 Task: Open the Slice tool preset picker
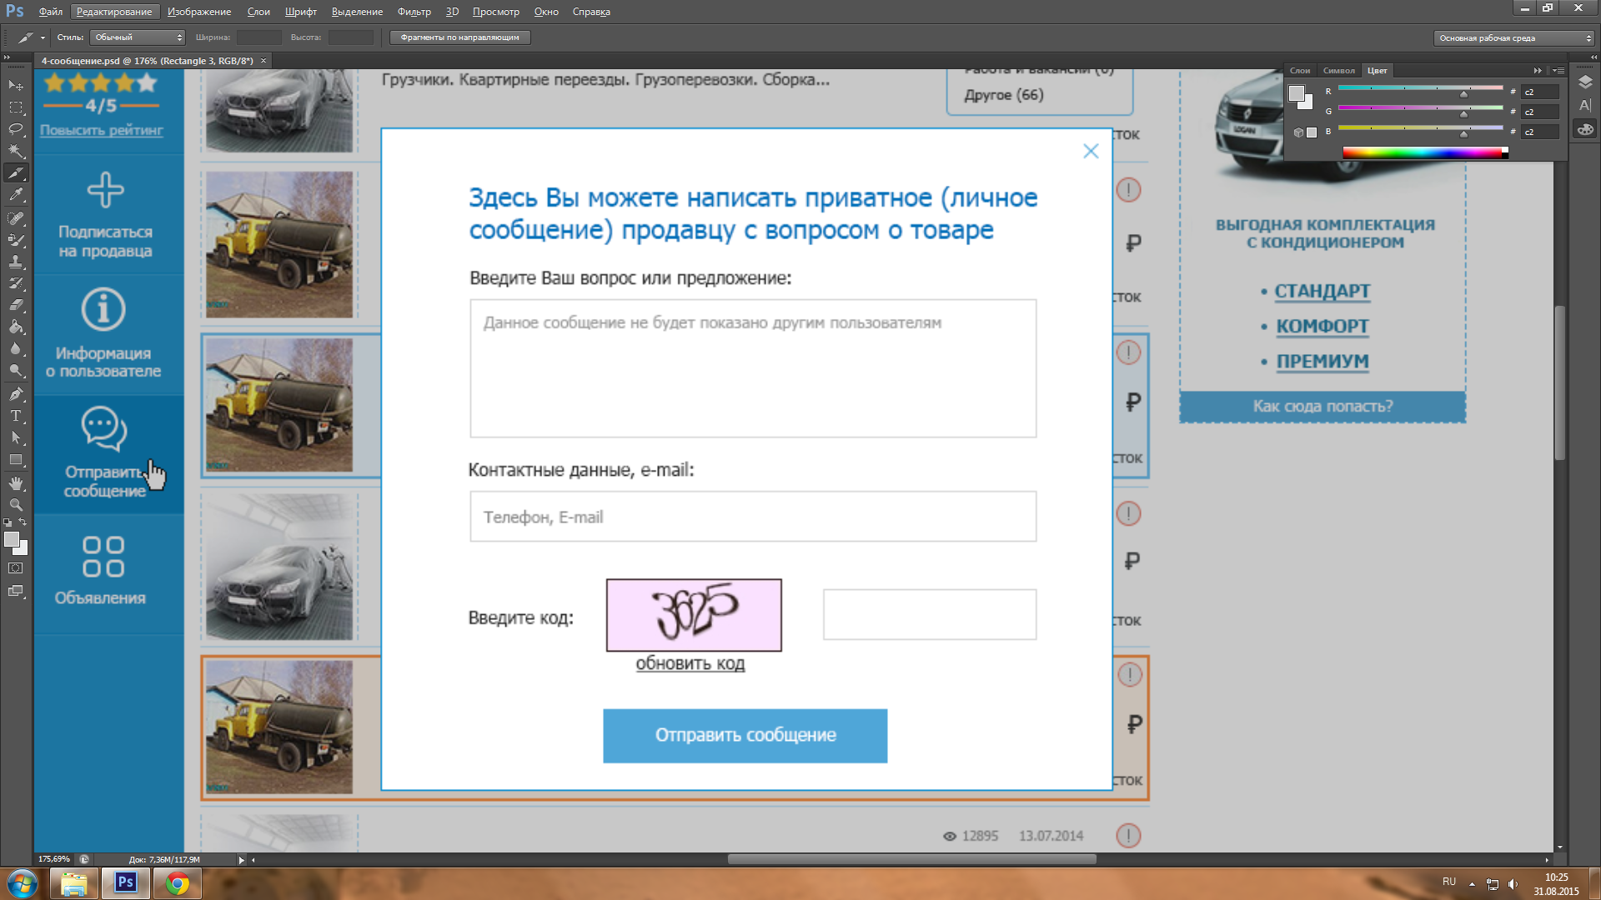click(30, 37)
